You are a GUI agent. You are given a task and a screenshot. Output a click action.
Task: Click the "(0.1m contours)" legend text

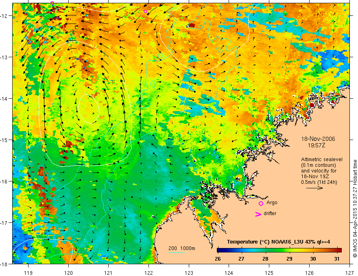[x=319, y=165]
